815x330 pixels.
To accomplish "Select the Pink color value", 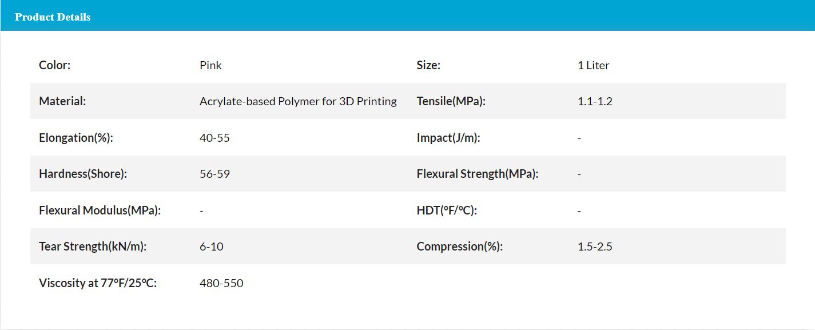I will tap(210, 65).
